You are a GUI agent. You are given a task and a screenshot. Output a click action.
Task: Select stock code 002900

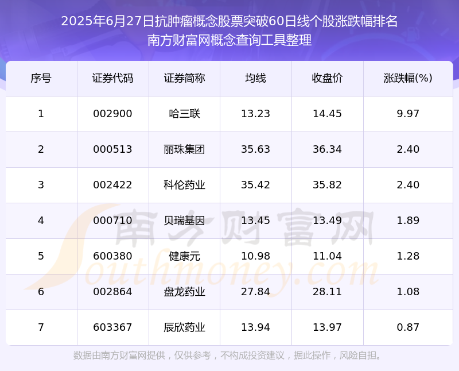(x=112, y=114)
